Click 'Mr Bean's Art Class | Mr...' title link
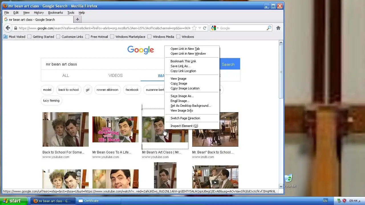 coord(161,152)
